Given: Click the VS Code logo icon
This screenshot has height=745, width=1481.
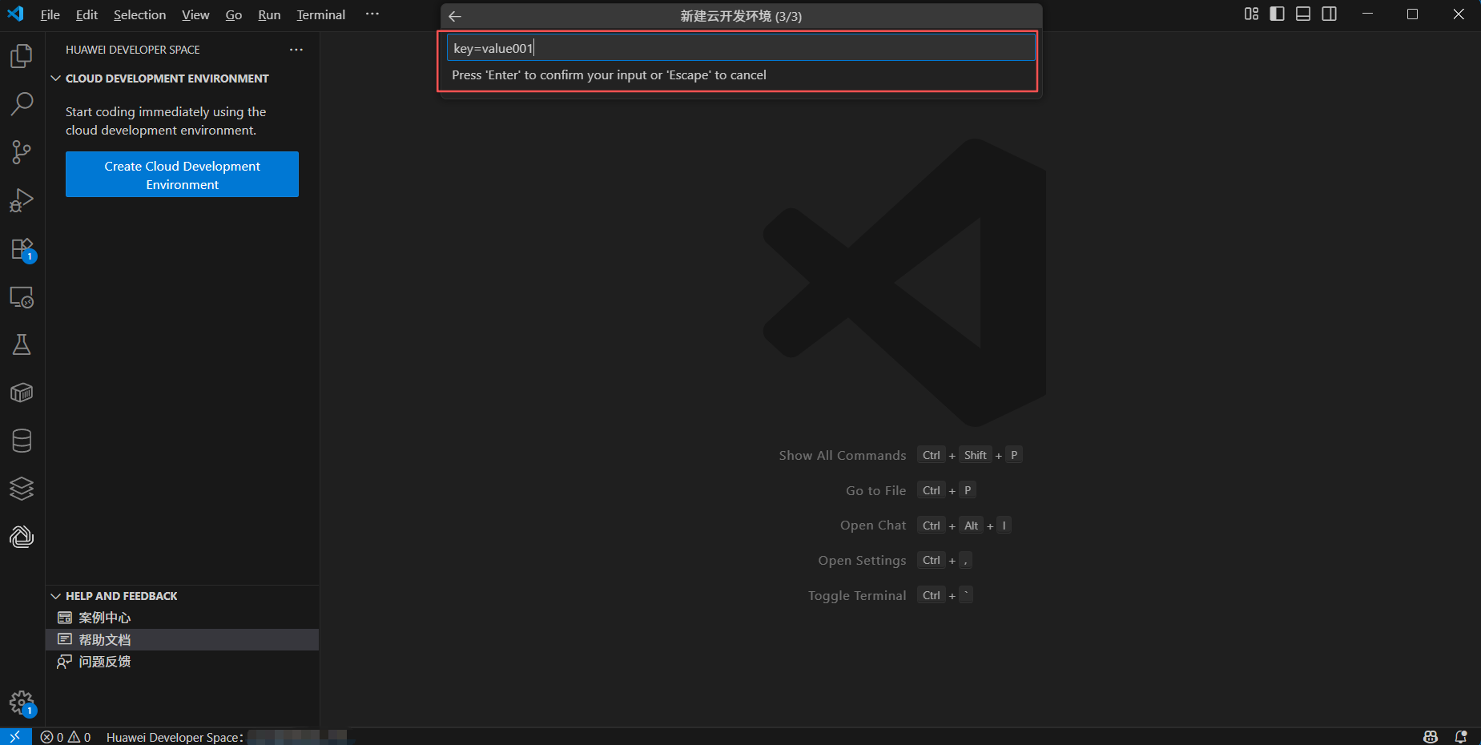Looking at the screenshot, I should [15, 14].
